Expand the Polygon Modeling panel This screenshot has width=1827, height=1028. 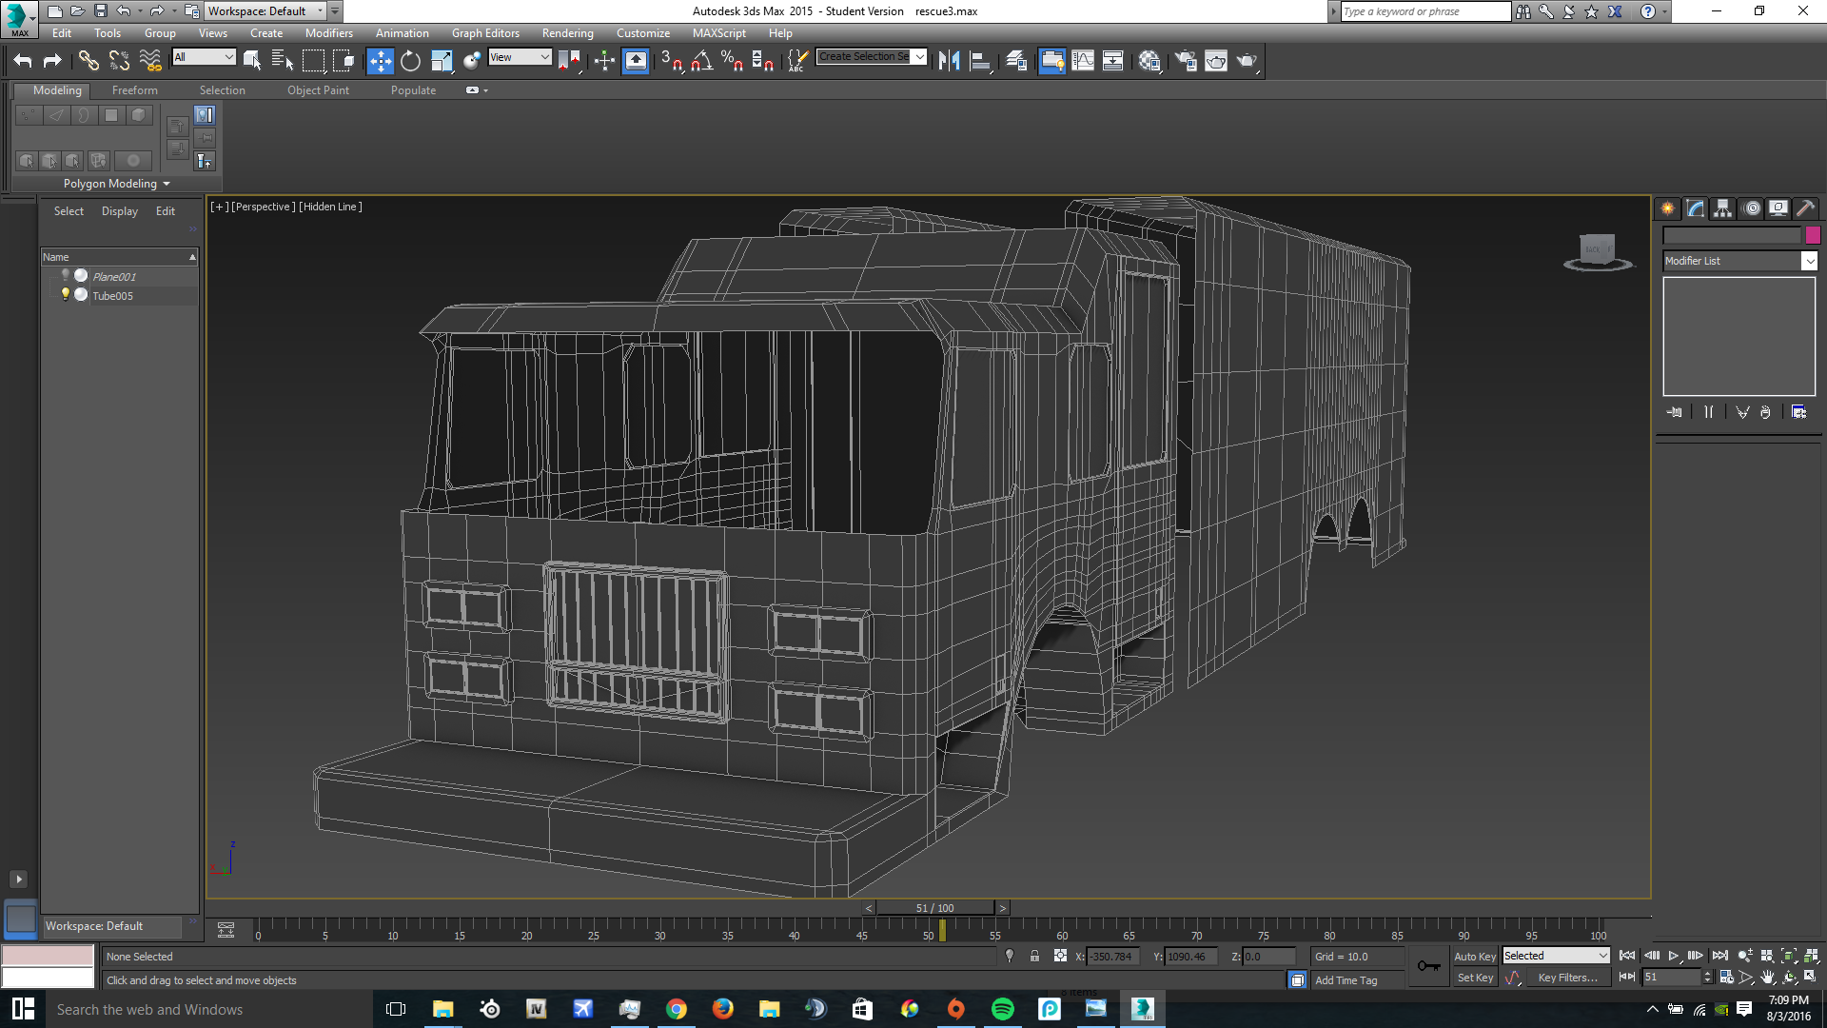(116, 184)
